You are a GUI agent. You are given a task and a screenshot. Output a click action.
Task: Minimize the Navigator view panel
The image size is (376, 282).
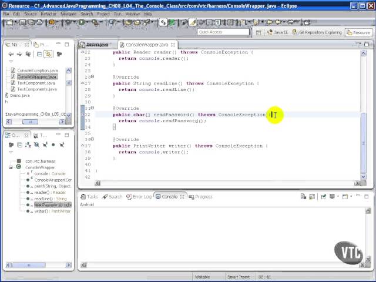[x=58, y=44]
